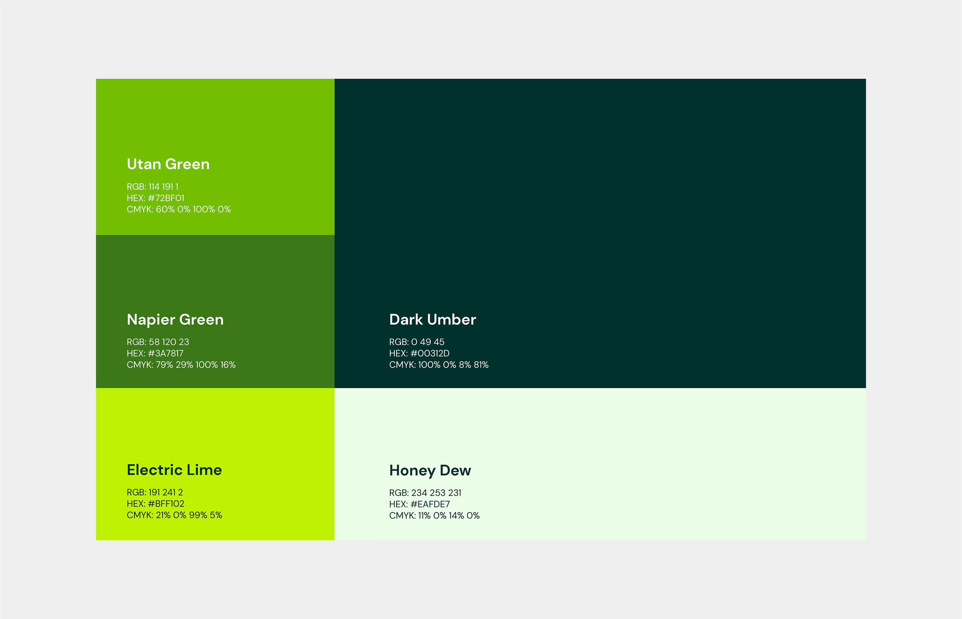Click the Napier Green heading
The height and width of the screenshot is (619, 962).
coord(175,320)
